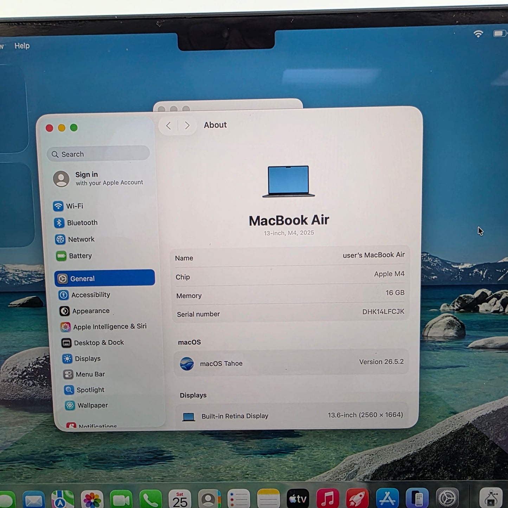Click the "16 GB" memory value

(x=395, y=292)
